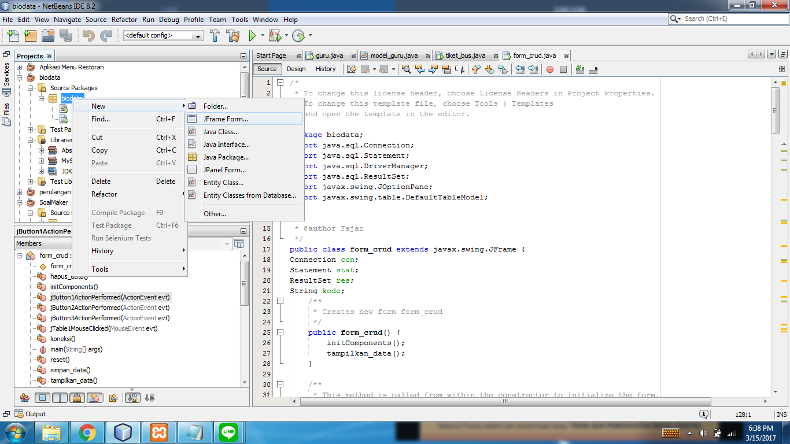Click the Debug Project icon
The width and height of the screenshot is (790, 444).
coord(275,35)
